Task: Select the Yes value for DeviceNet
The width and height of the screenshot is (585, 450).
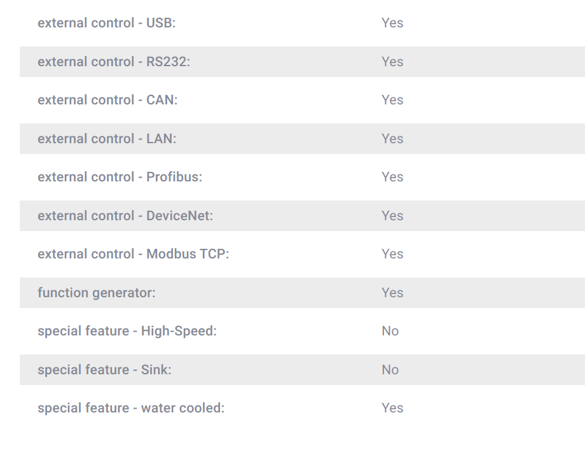Action: (392, 216)
